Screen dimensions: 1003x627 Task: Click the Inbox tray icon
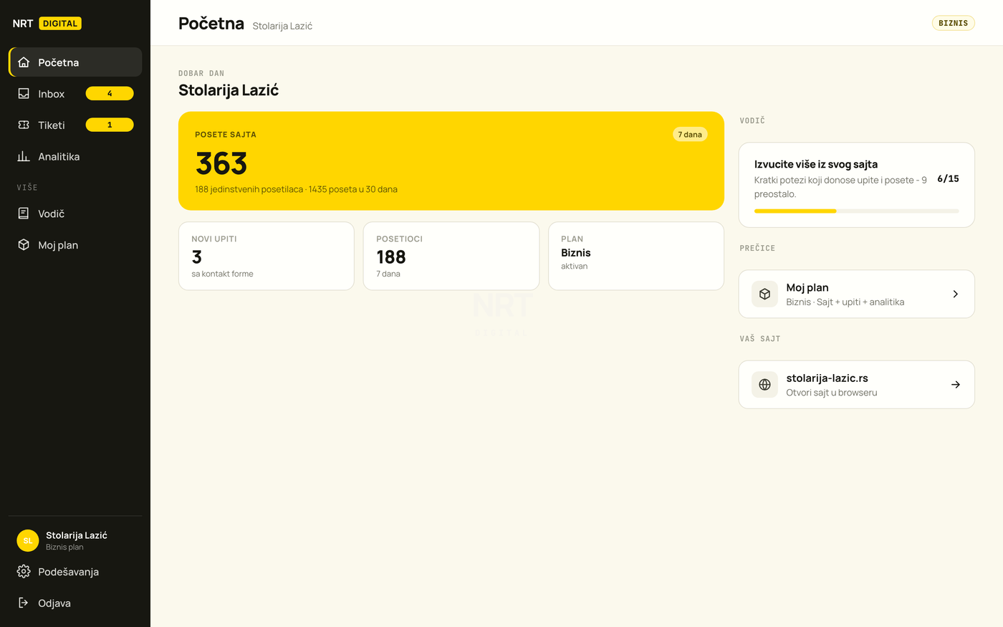click(x=24, y=94)
